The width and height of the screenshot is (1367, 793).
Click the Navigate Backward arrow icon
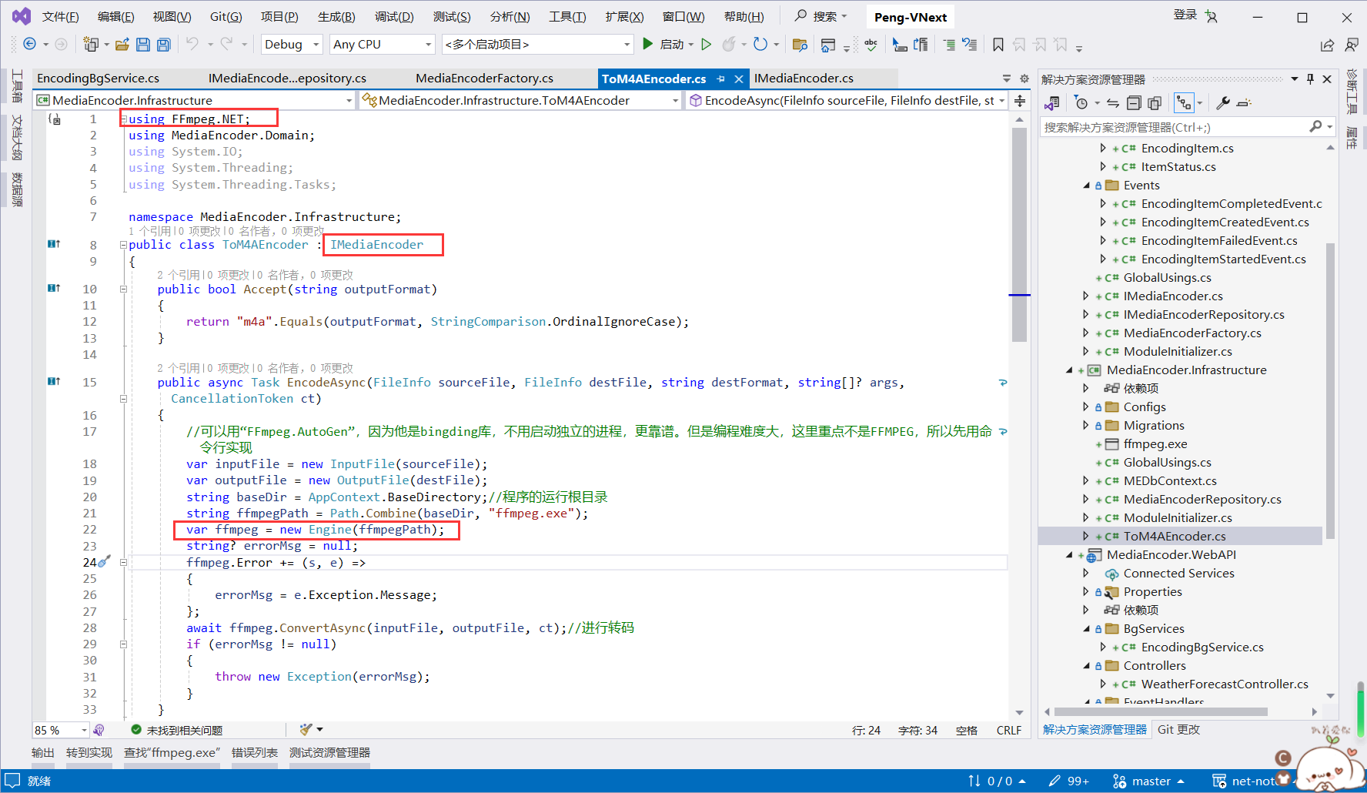29,44
